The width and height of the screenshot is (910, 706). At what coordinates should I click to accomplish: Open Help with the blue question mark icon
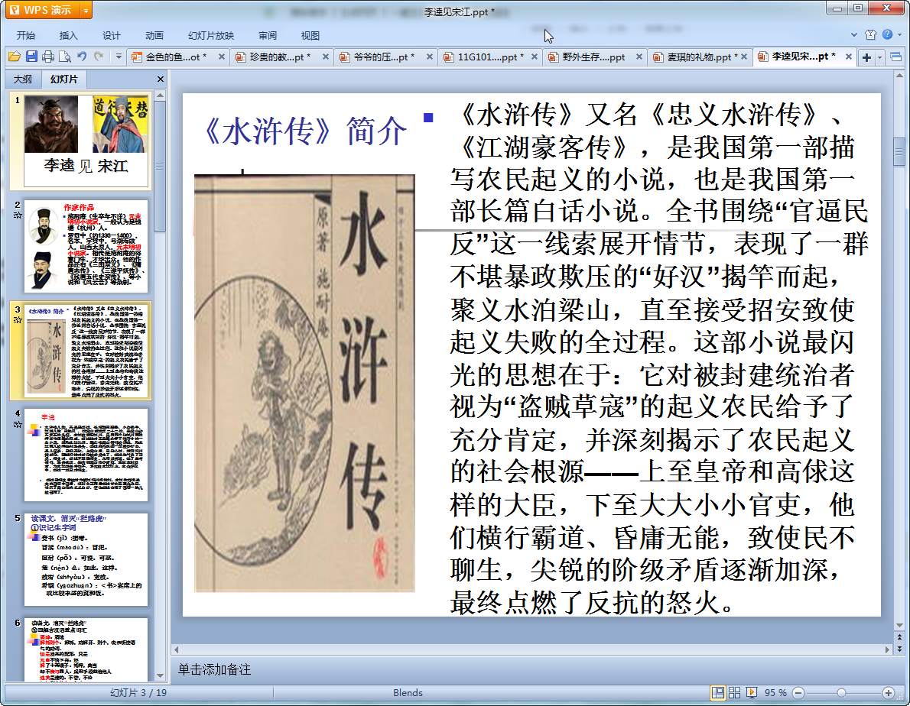pyautogui.click(x=887, y=35)
